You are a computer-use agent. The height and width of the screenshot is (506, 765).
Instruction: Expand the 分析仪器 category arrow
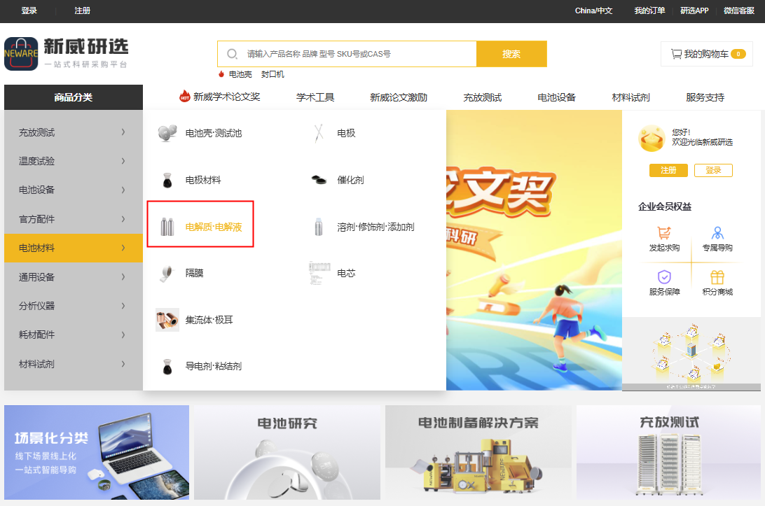[x=123, y=306]
